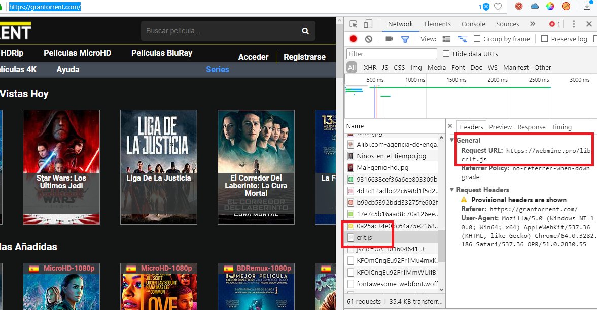Open the Preview tab
The height and width of the screenshot is (310, 597).
500,127
